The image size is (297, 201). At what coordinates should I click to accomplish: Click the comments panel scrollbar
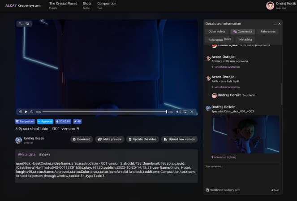[x=282, y=94]
